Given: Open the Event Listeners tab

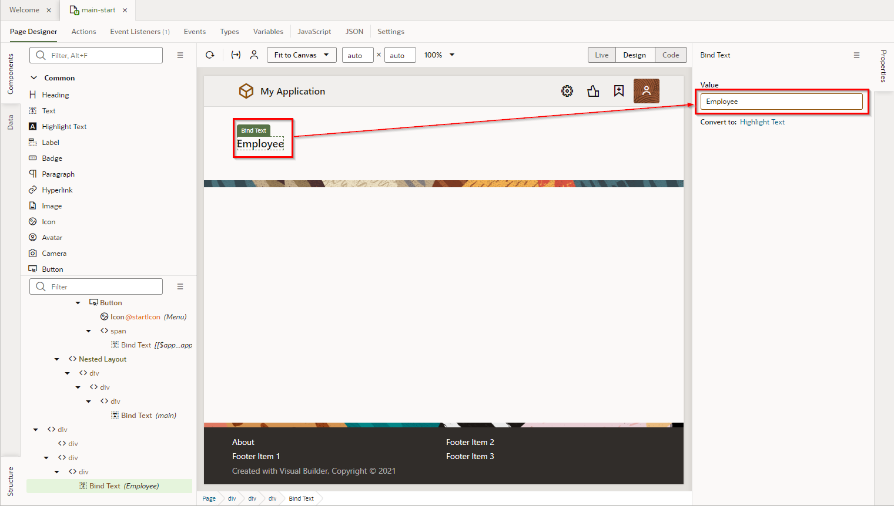Looking at the screenshot, I should (x=139, y=32).
